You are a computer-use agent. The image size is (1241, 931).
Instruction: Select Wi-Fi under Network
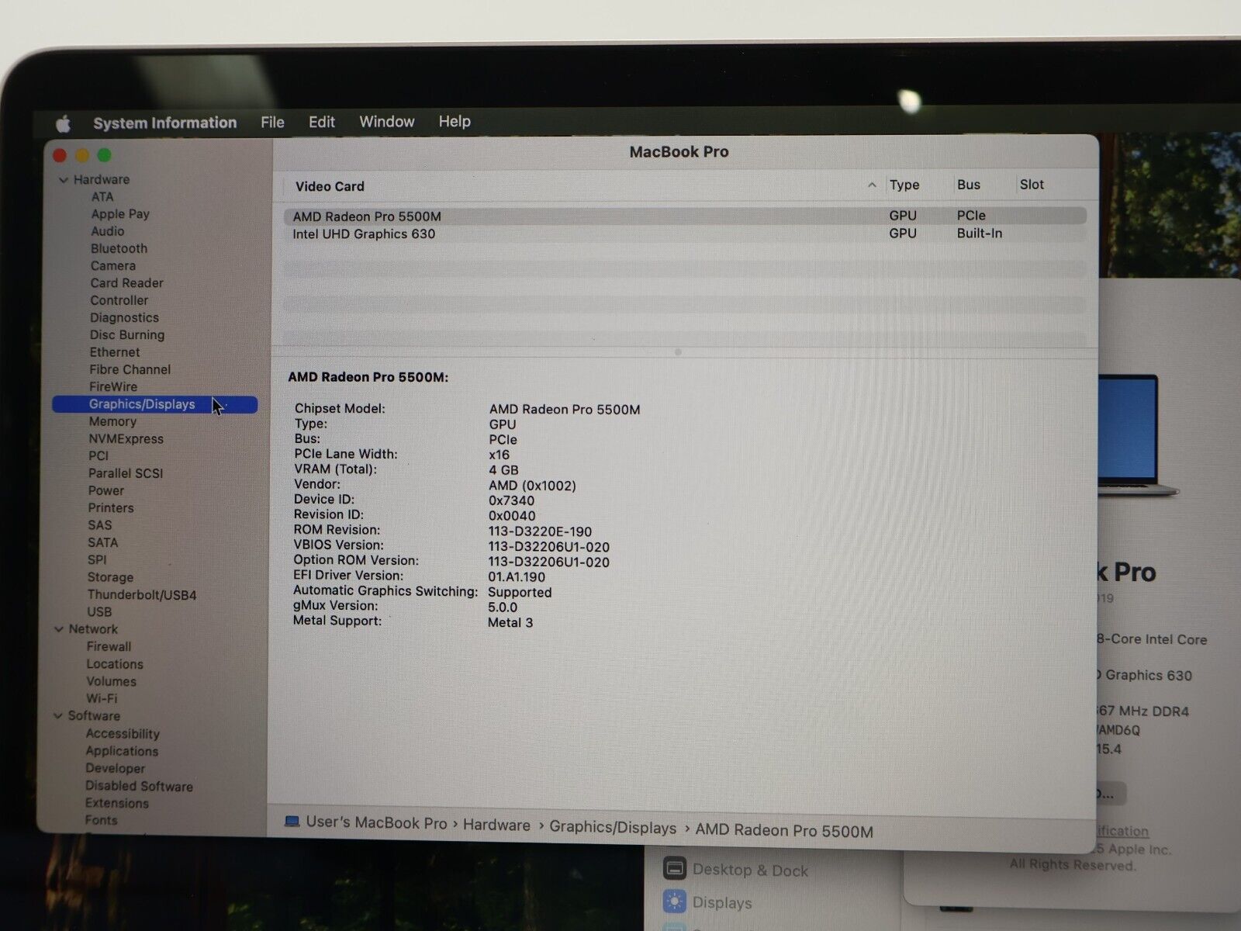click(102, 698)
